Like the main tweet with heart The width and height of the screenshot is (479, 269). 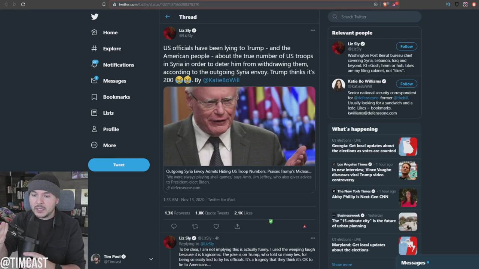click(x=216, y=226)
